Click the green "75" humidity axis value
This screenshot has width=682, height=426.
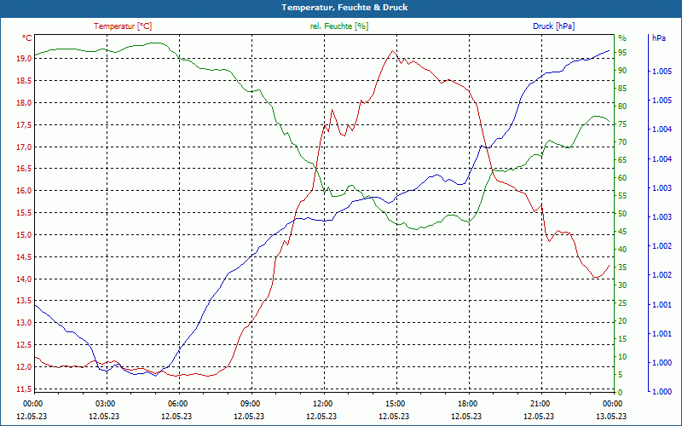[622, 124]
